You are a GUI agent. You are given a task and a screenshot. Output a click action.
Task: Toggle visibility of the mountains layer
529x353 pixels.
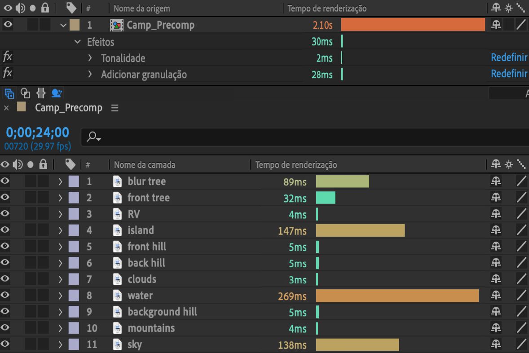(5, 328)
